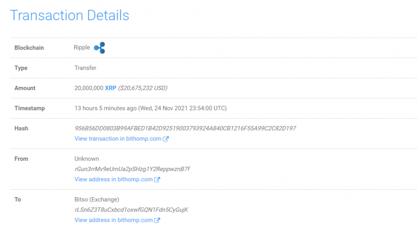Screen dimensions: 419x241
Task: Open sender's View address in bithomp.com link
Action: (114, 179)
